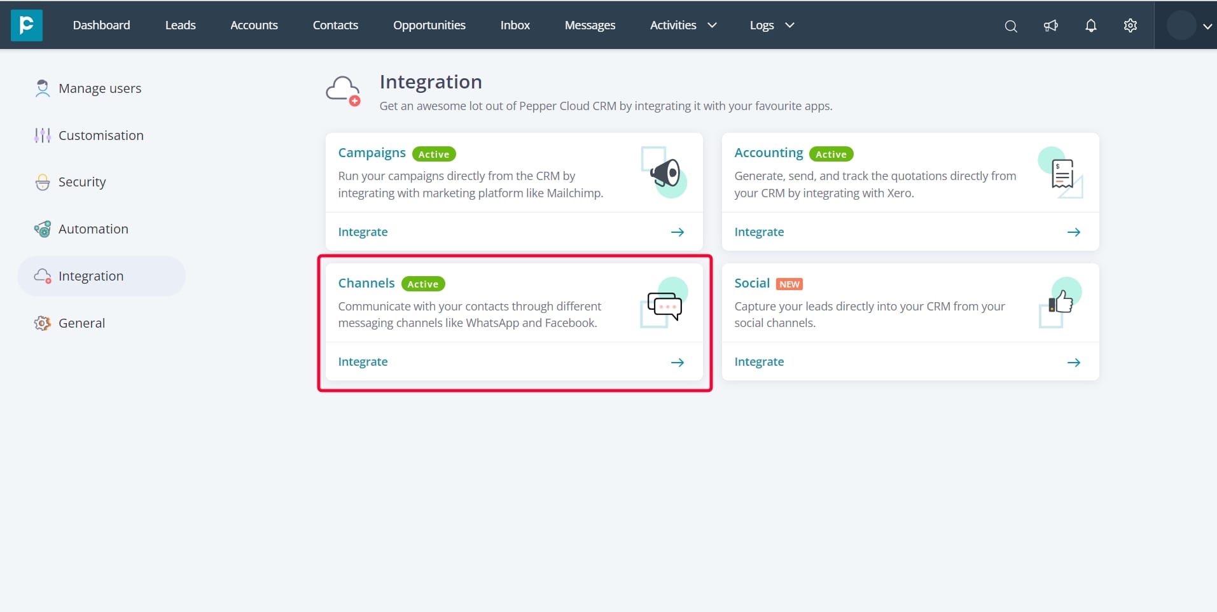Screen dimensions: 1217x612
Task: Open the Contacts tab
Action: (335, 25)
